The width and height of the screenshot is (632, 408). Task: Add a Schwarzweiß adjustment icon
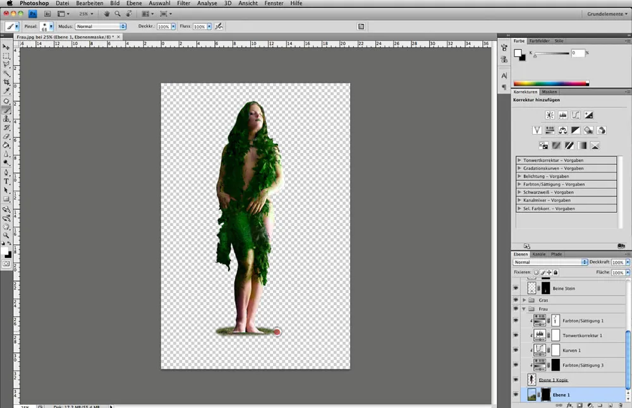[576, 129]
